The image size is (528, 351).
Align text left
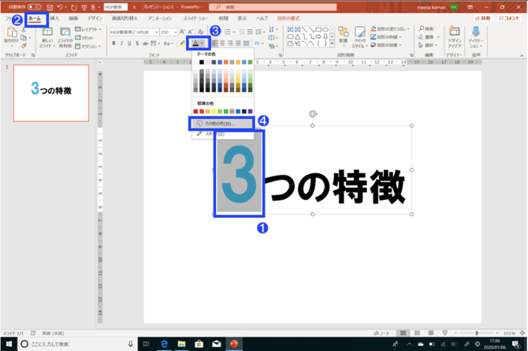coord(215,43)
